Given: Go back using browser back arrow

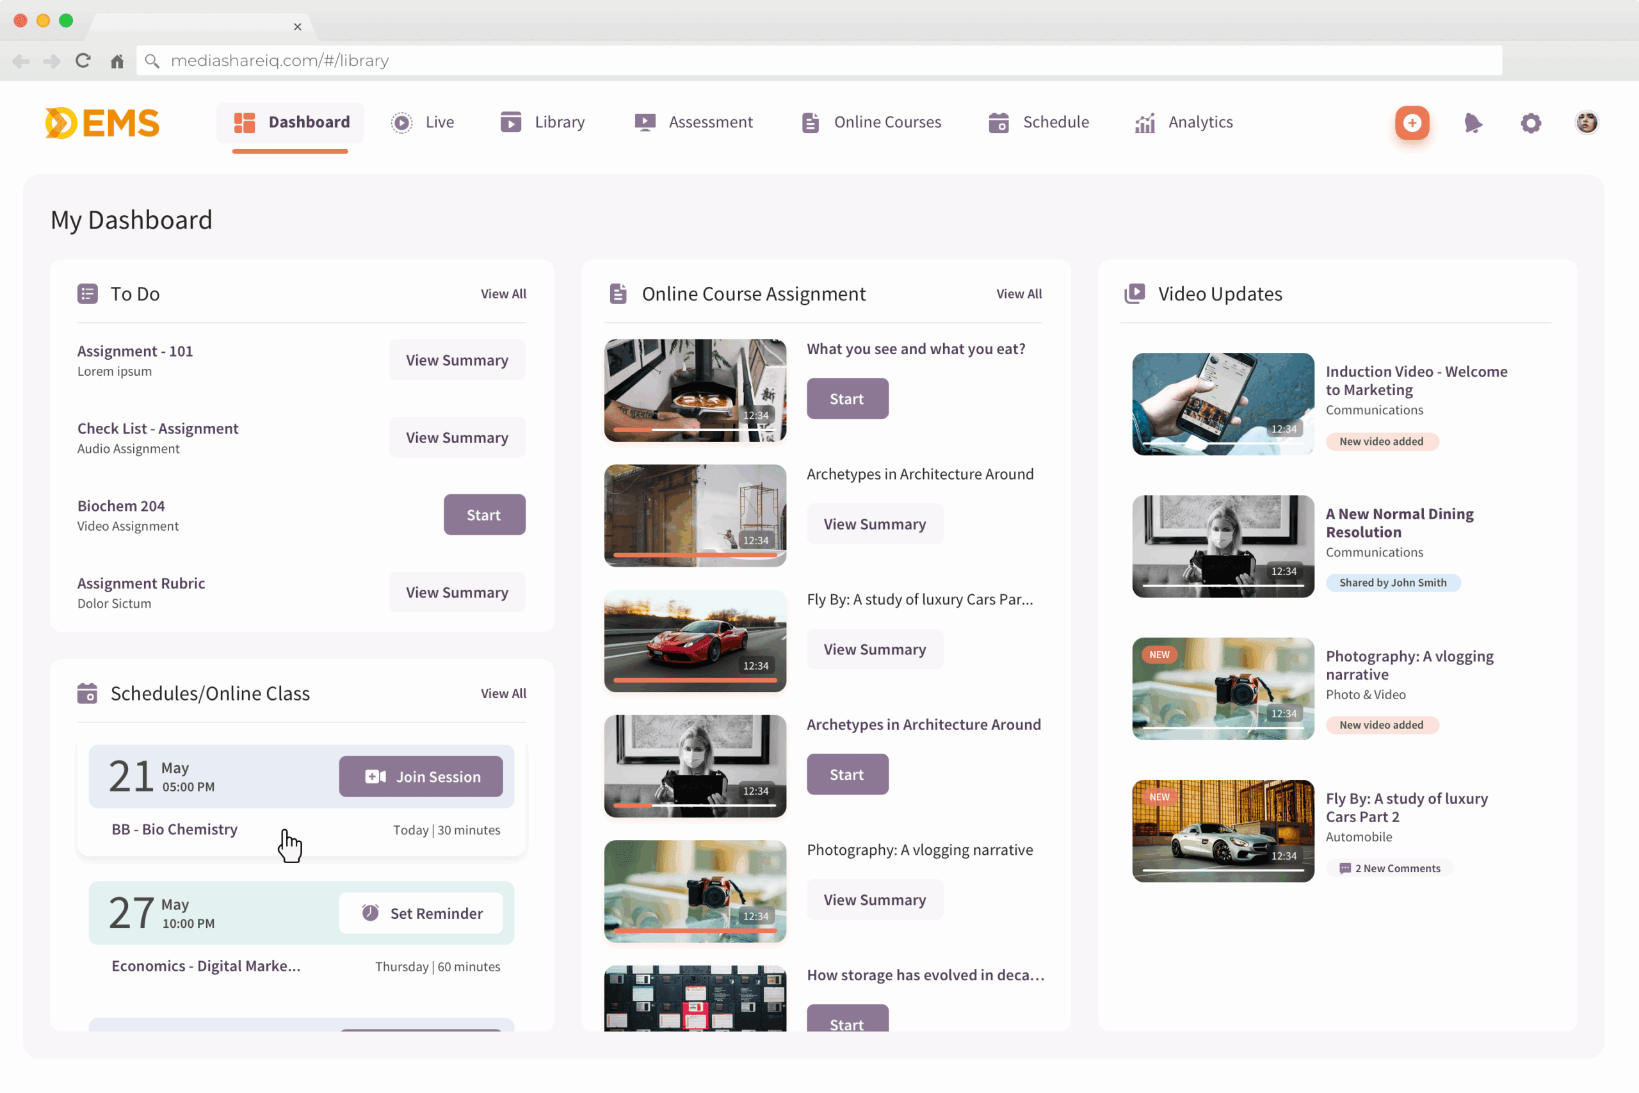Looking at the screenshot, I should pyautogui.click(x=21, y=61).
